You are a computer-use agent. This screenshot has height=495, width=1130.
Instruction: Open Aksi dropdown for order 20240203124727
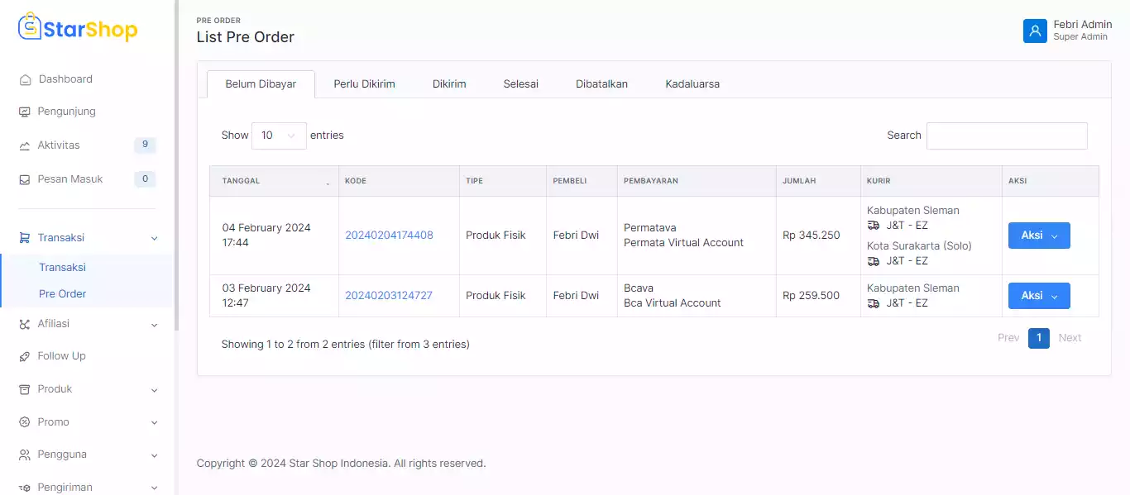(x=1038, y=296)
